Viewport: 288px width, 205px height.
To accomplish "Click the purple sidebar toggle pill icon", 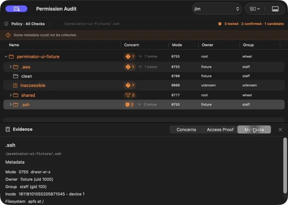I will point(16,9).
